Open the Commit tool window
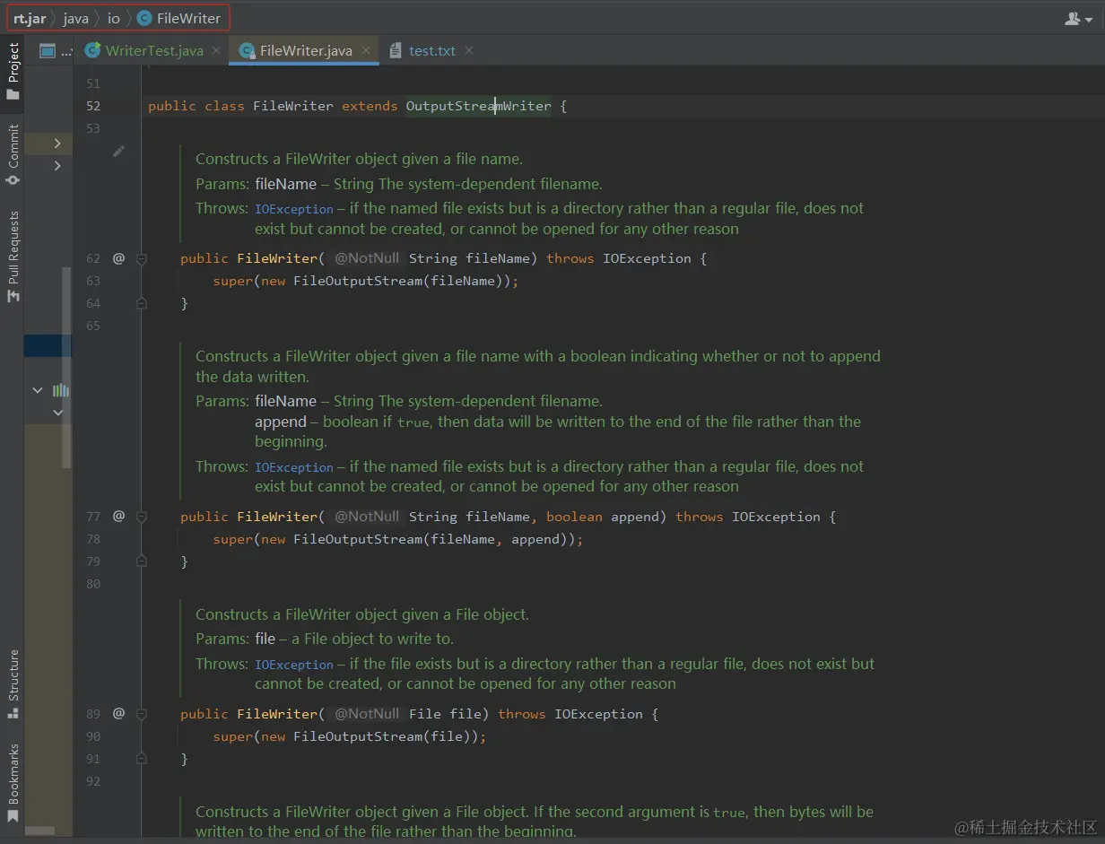Image resolution: width=1105 pixels, height=844 pixels. click(x=13, y=154)
